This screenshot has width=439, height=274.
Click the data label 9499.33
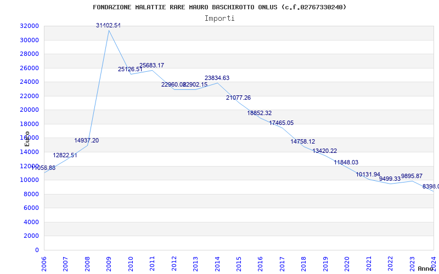coord(390,179)
